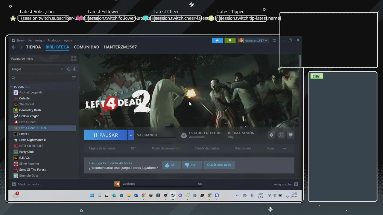
Task: Click the library search field
Action: tap(40, 78)
